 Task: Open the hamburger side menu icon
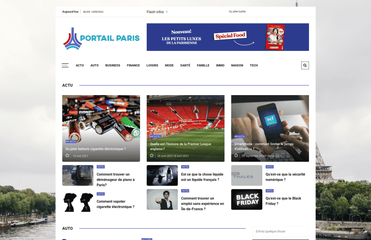click(65, 65)
